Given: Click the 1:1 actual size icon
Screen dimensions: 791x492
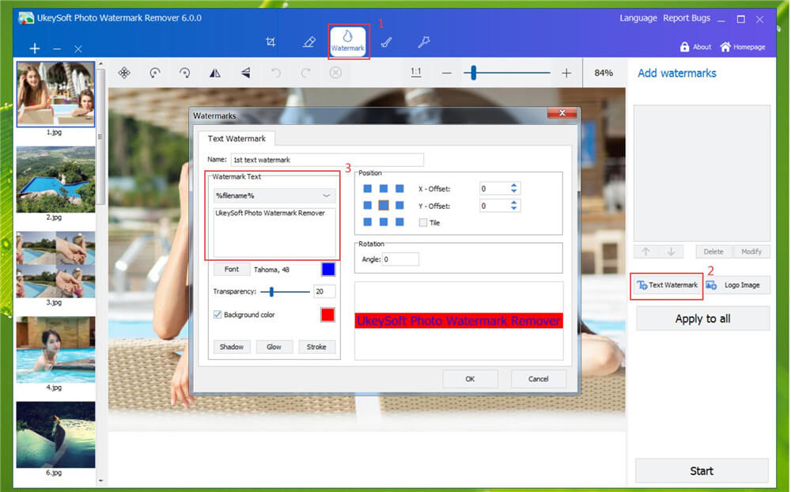Looking at the screenshot, I should 416,73.
